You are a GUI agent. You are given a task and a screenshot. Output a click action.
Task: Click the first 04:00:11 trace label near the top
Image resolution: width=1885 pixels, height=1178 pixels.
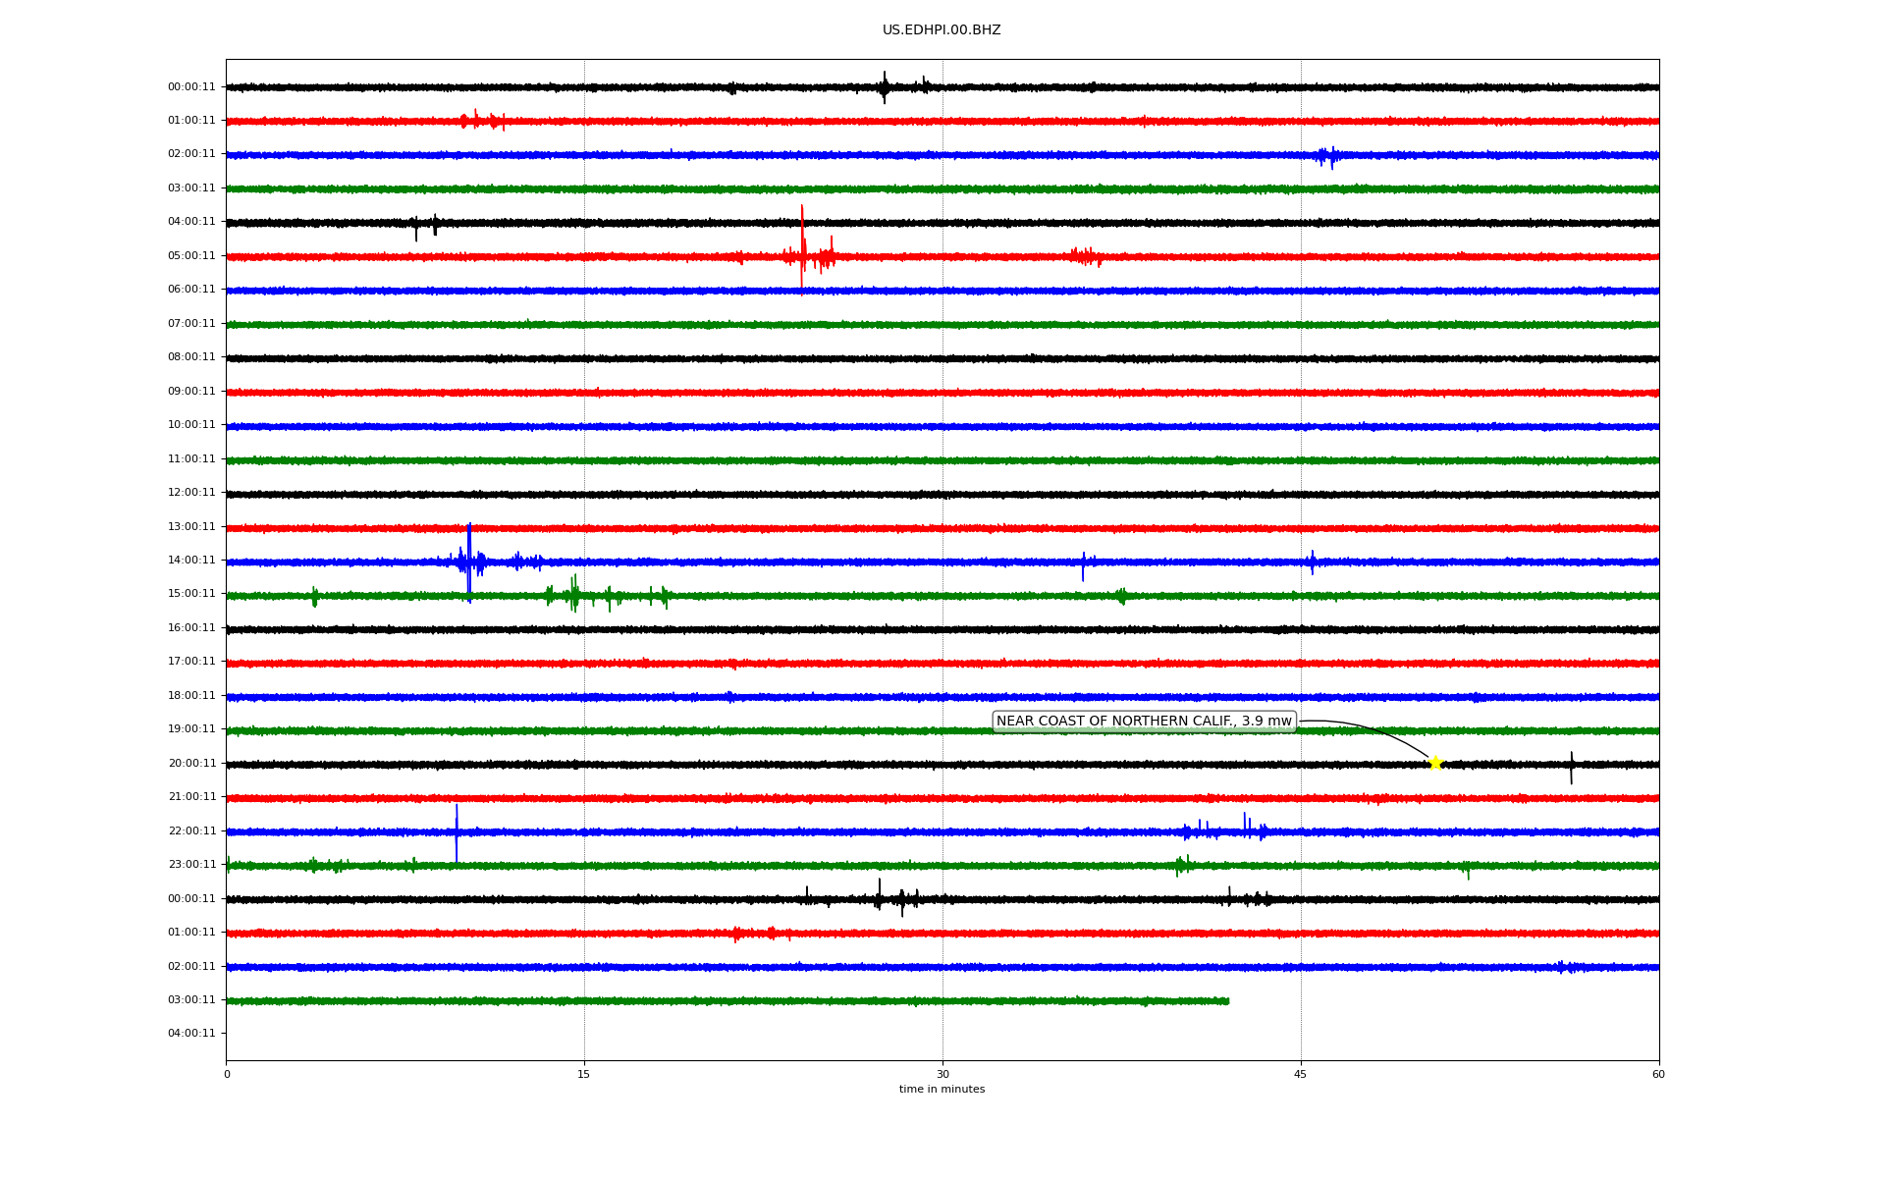pyautogui.click(x=191, y=222)
